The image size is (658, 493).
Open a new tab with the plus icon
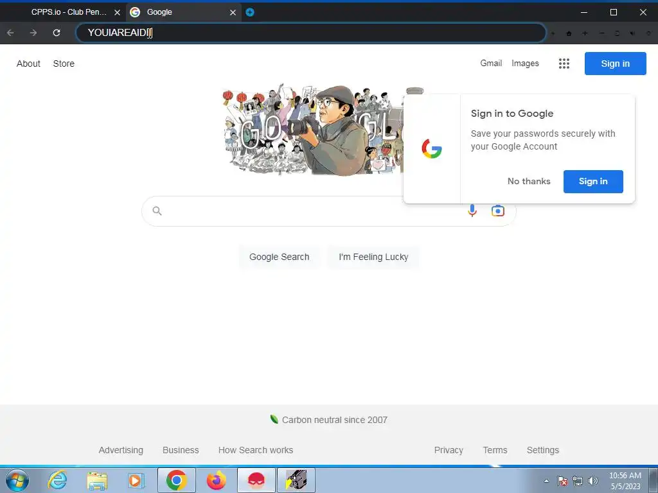250,12
